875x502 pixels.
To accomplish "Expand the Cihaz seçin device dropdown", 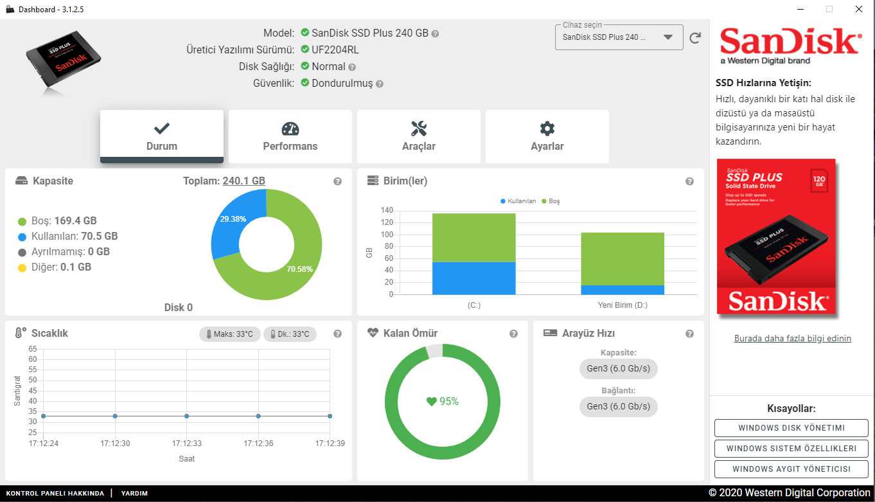I will 619,37.
